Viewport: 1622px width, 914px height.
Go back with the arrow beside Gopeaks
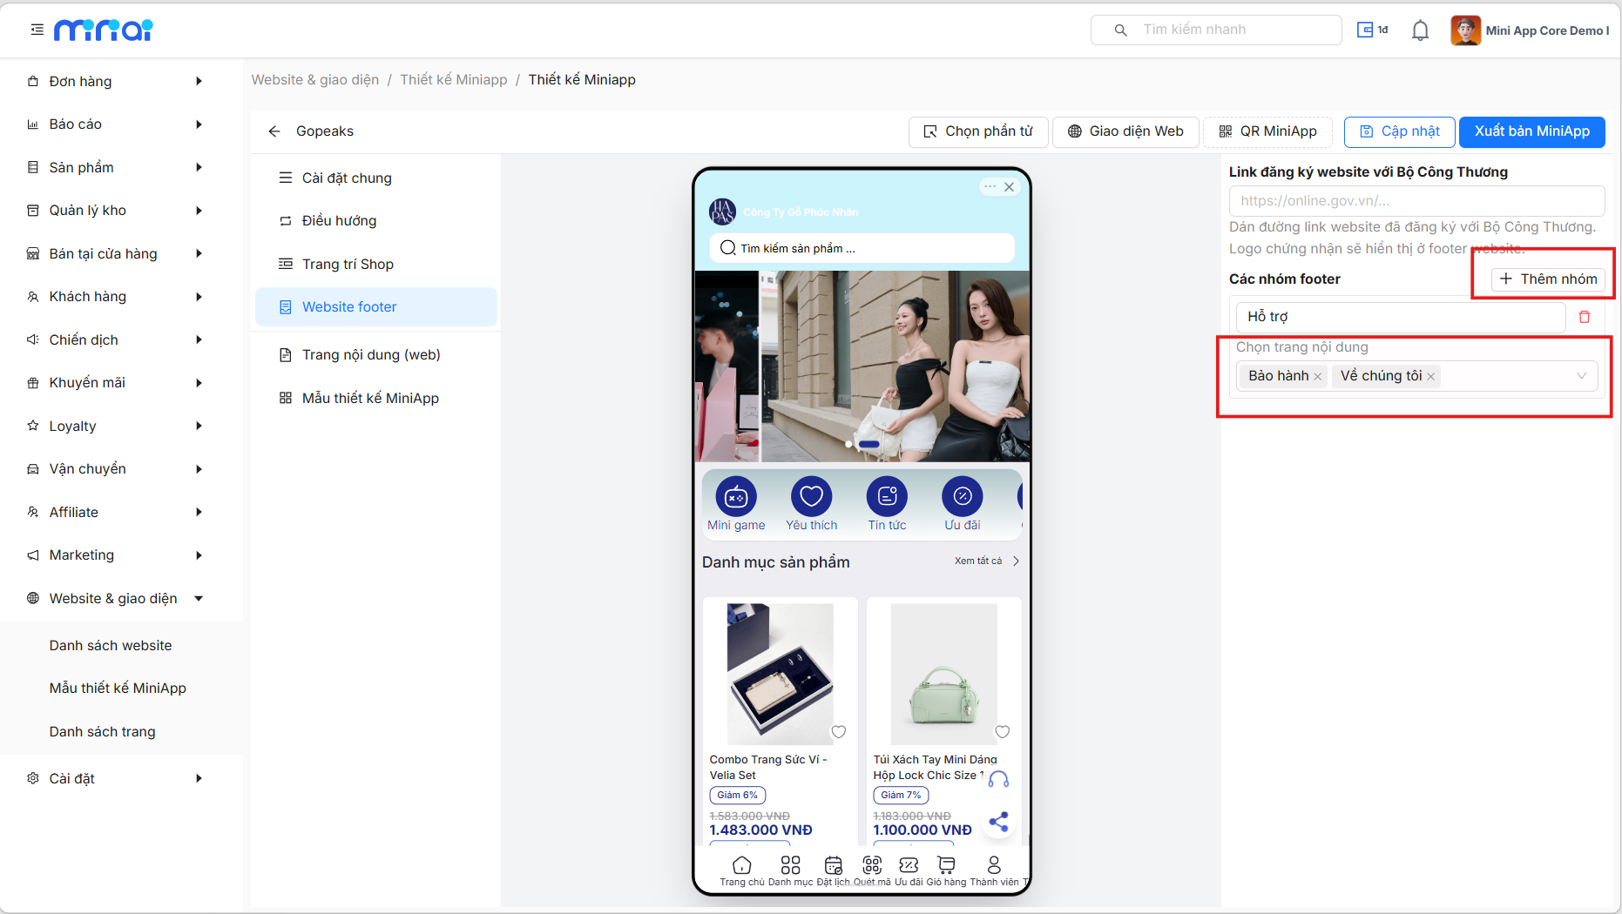pos(274,131)
